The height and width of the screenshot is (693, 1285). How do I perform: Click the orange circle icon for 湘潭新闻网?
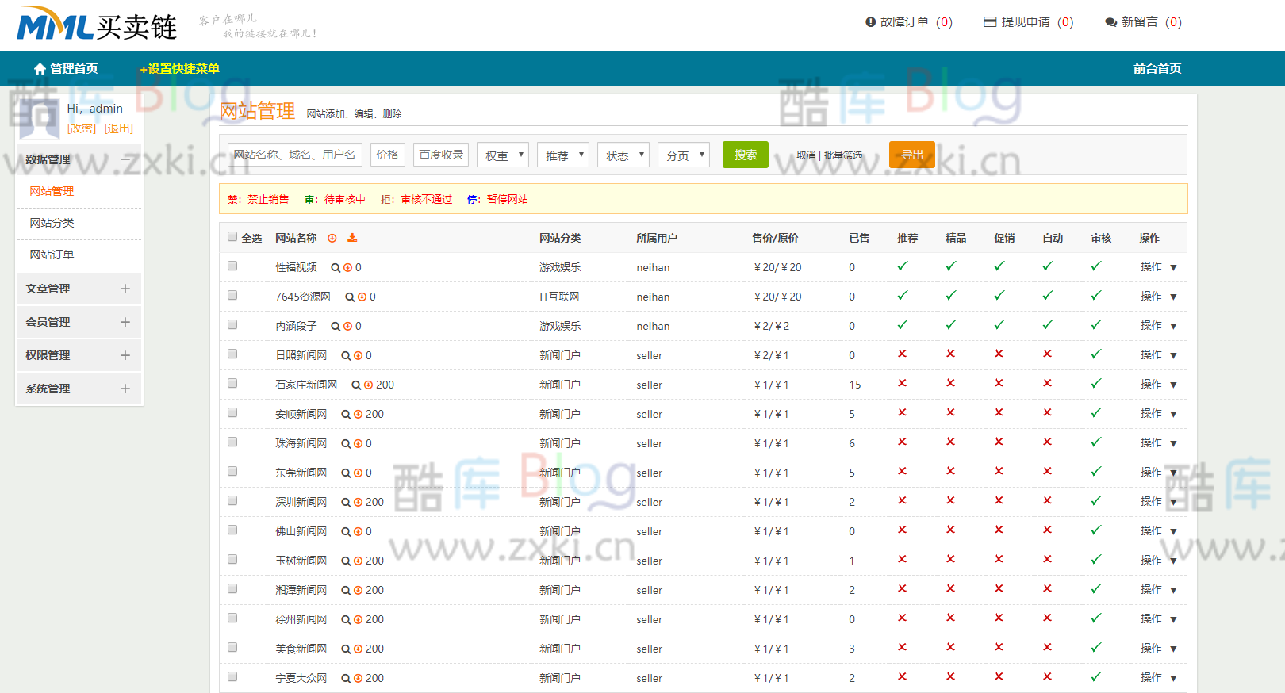point(358,591)
